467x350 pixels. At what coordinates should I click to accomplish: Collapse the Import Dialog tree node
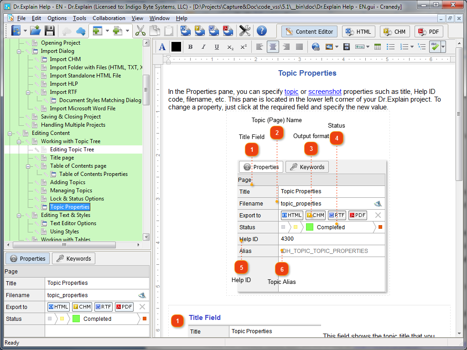19,51
